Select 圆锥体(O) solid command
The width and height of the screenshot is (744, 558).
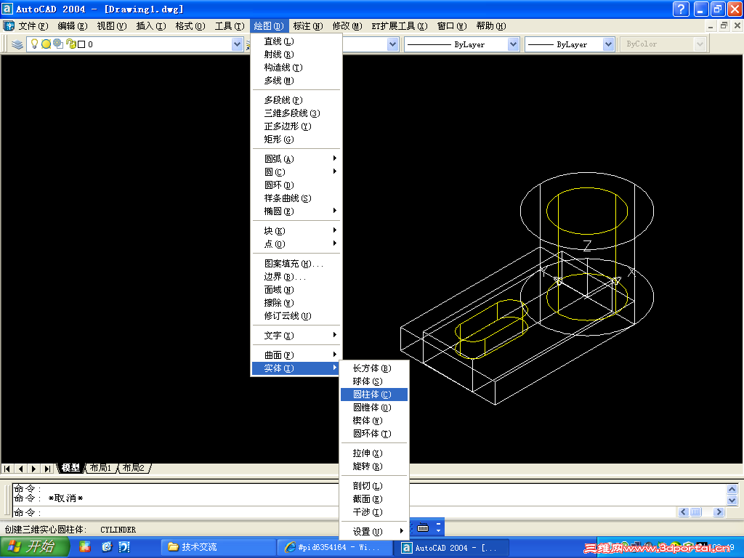point(374,408)
